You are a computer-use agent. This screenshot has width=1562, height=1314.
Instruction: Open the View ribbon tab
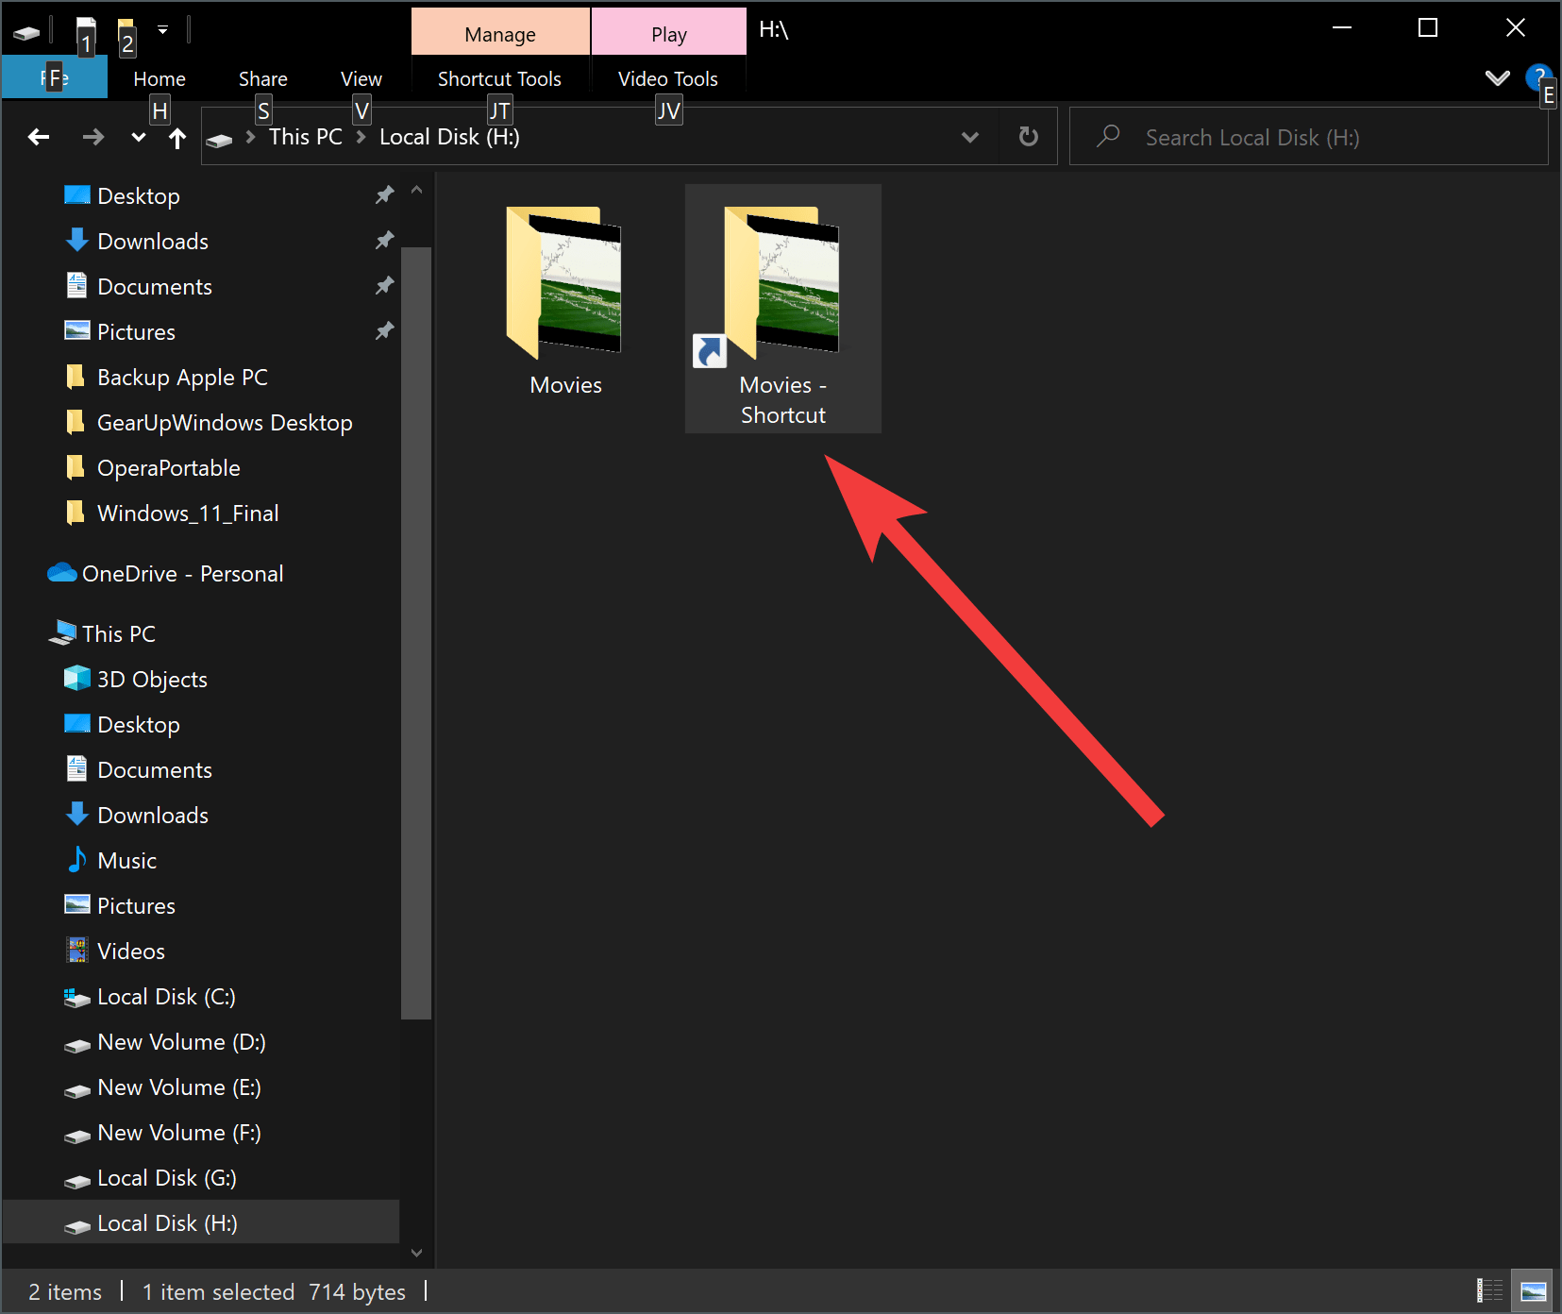click(361, 78)
